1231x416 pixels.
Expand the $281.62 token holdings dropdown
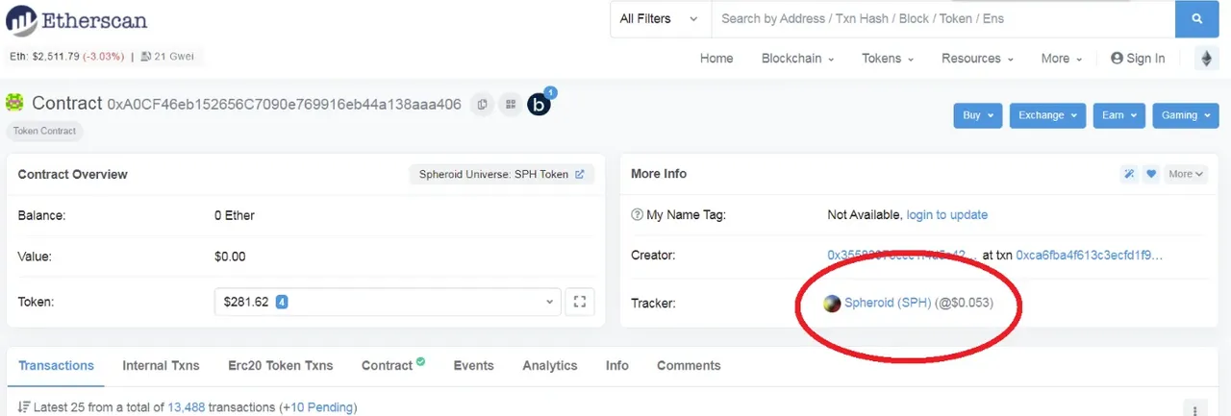[387, 302]
